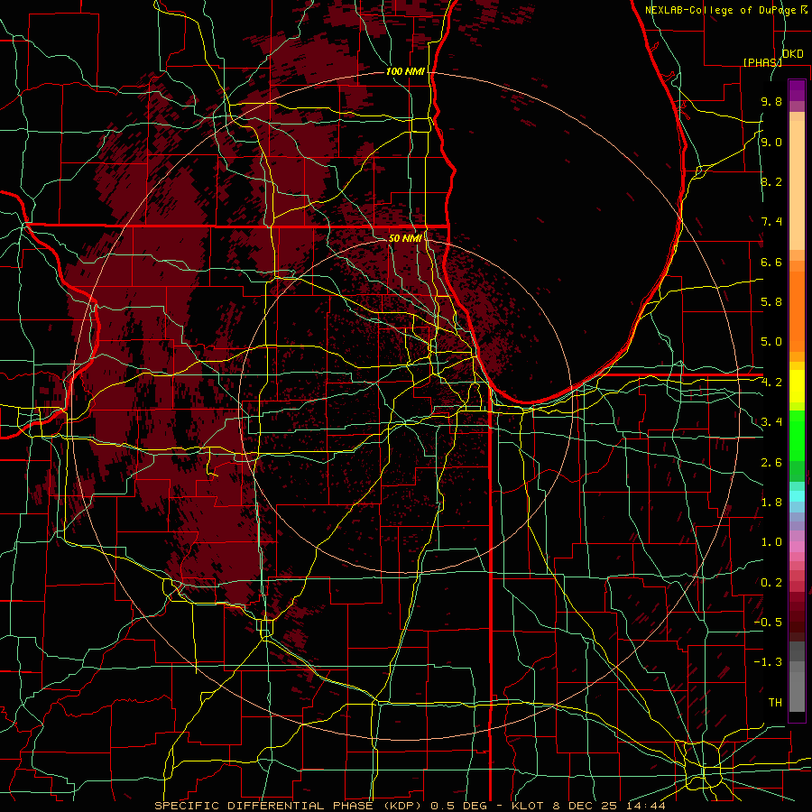Click the NEXLAB-College of DuPage credit text
Image resolution: width=812 pixels, height=812 pixels.
pyautogui.click(x=722, y=10)
